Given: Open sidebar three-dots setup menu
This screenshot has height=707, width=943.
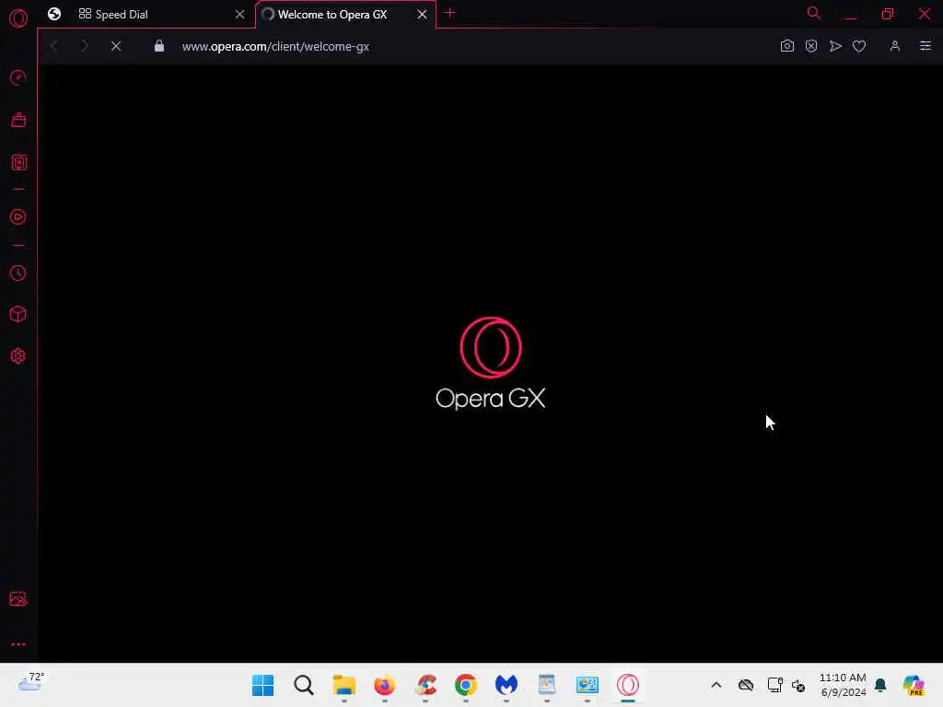Looking at the screenshot, I should click(18, 644).
